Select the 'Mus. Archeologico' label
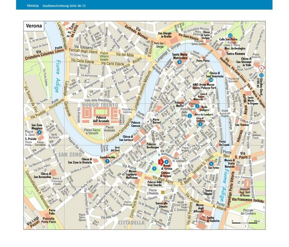The image size is (289, 247). pos(235,48)
